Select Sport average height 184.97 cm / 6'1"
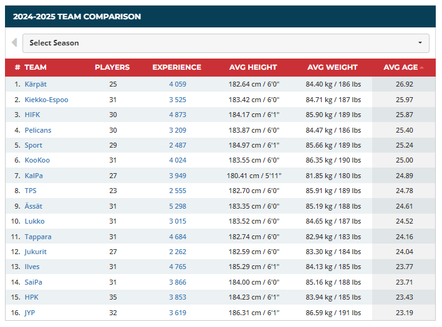Image resolution: width=442 pixels, height=327 pixels. [254, 145]
